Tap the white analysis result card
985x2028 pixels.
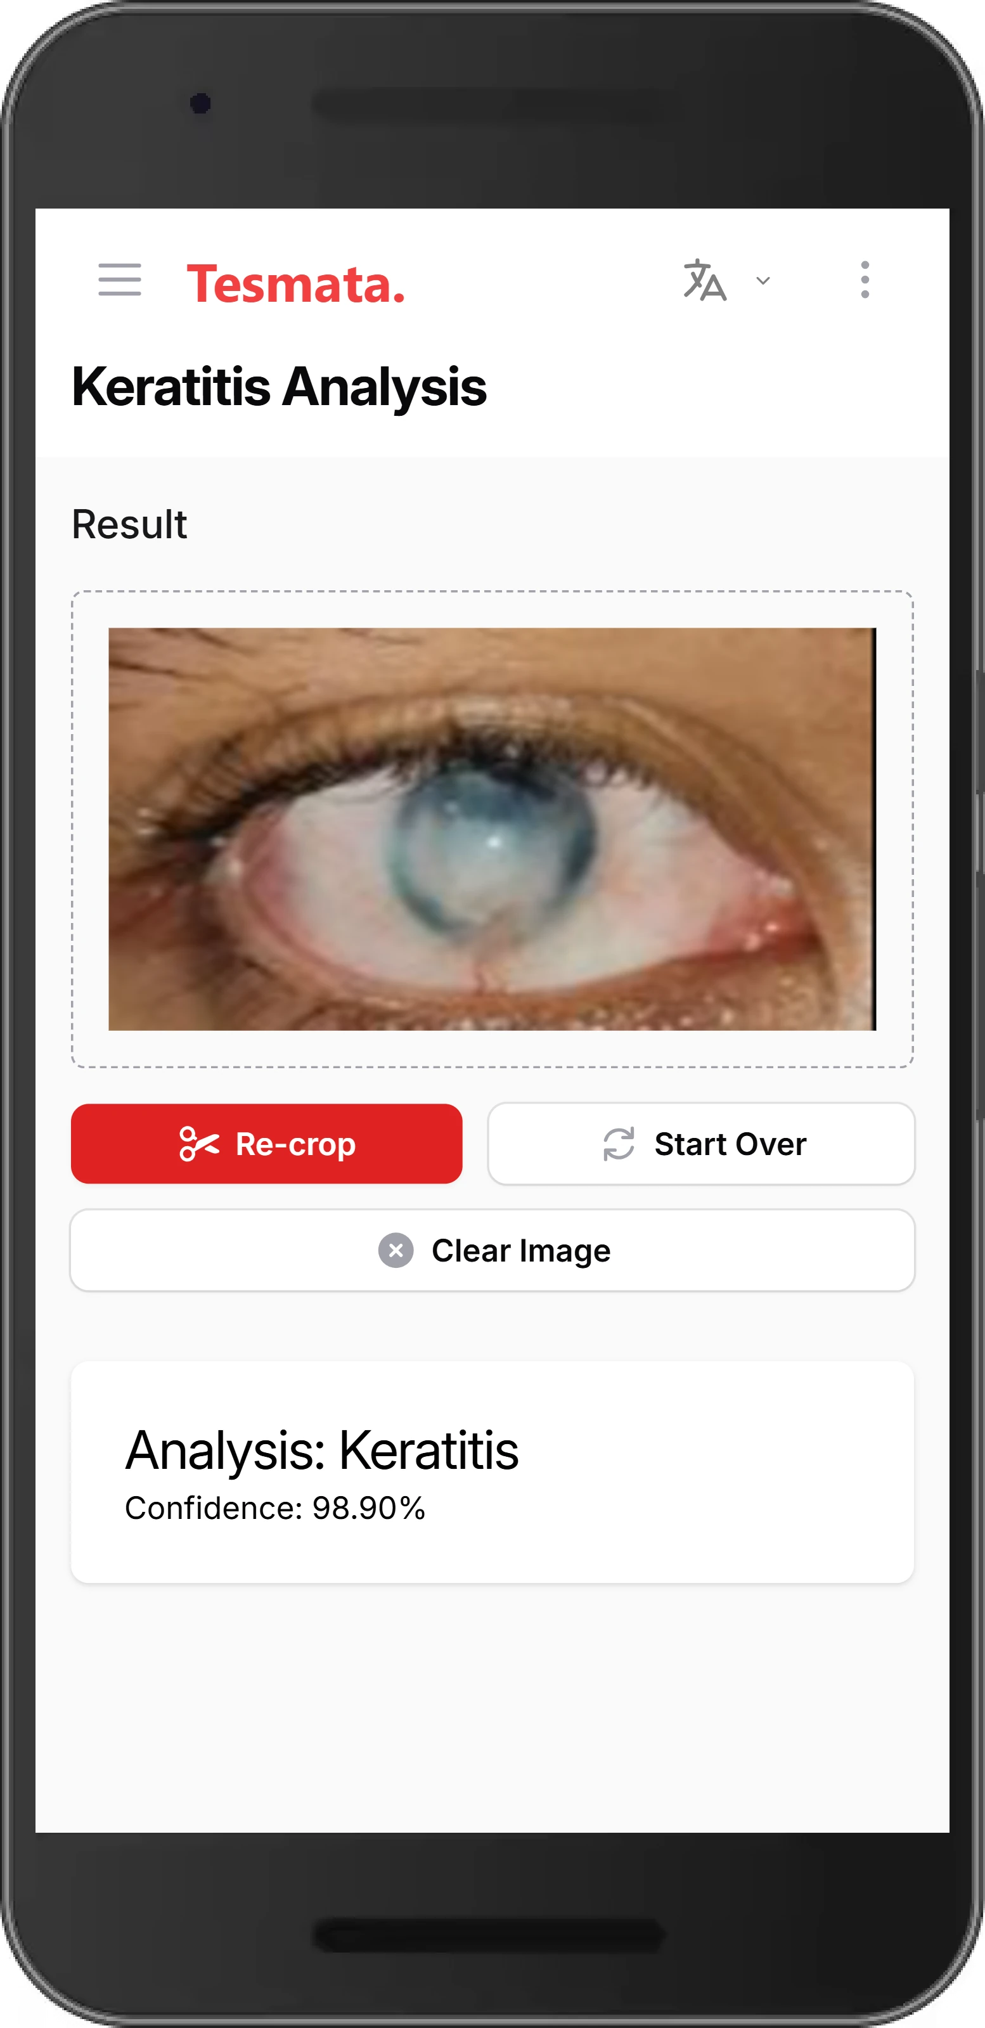[x=493, y=1472]
